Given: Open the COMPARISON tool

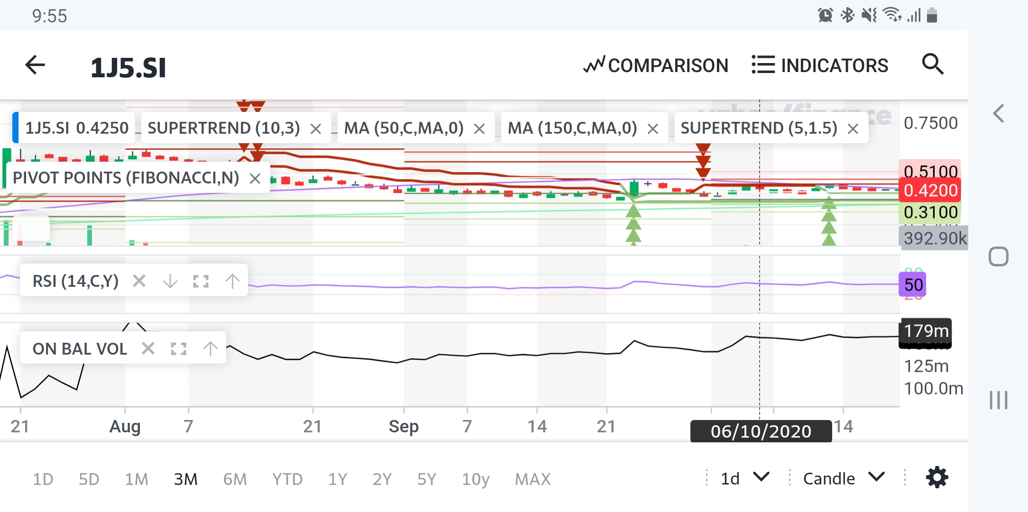Looking at the screenshot, I should (x=656, y=65).
